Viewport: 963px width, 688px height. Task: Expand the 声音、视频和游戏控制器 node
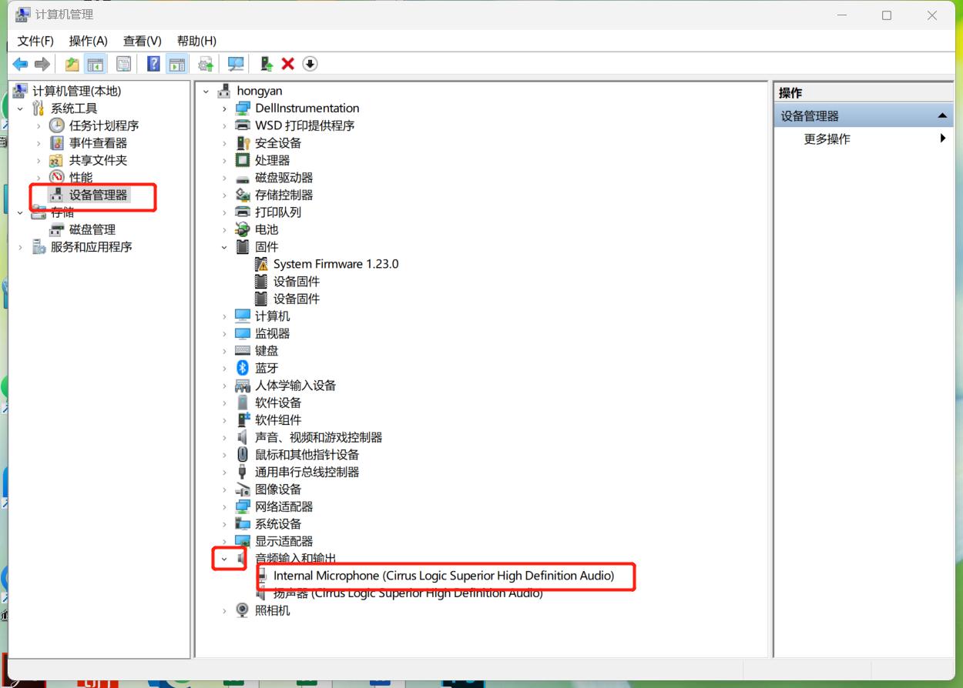tap(224, 437)
